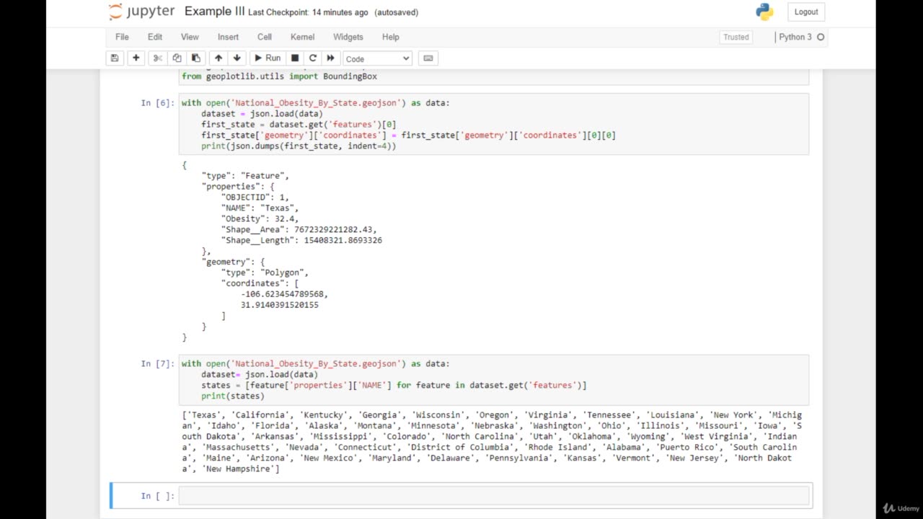The width and height of the screenshot is (923, 519).
Task: Open the Kernel menu
Action: click(x=302, y=37)
